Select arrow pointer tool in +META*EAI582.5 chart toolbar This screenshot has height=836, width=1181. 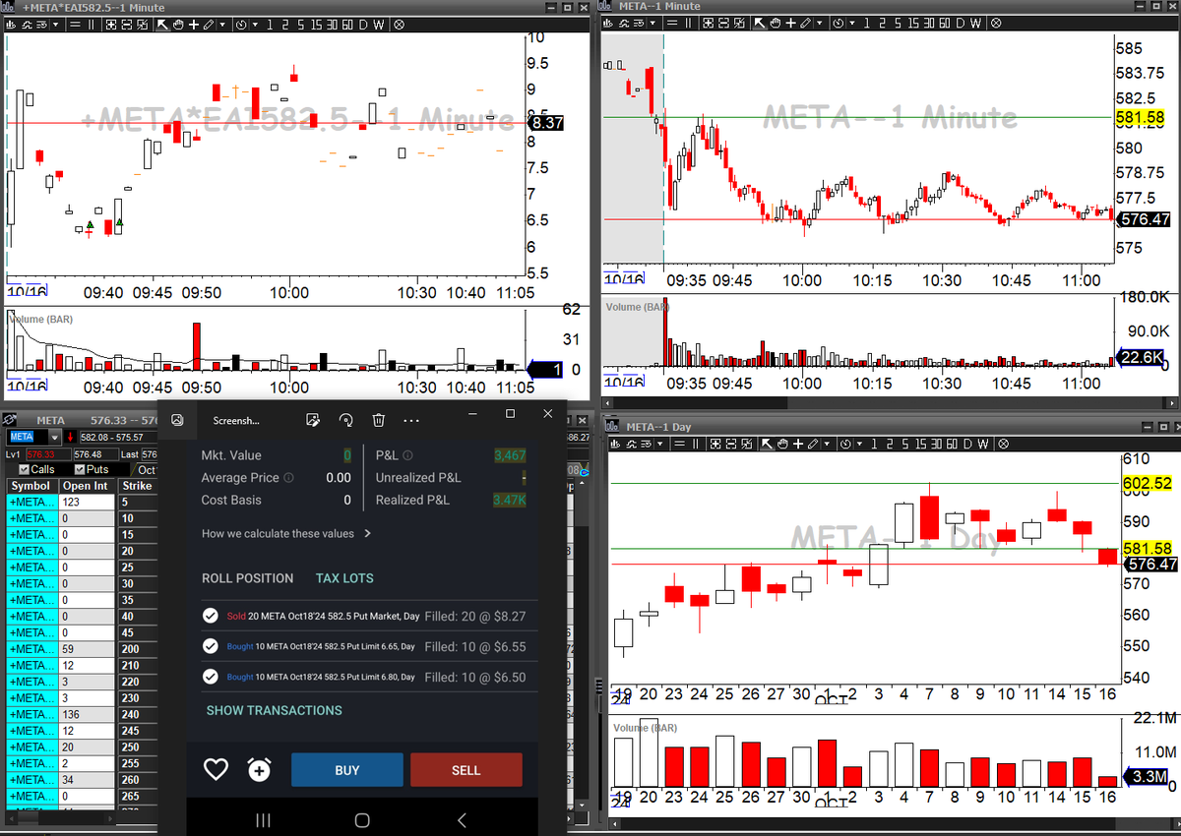pos(162,25)
